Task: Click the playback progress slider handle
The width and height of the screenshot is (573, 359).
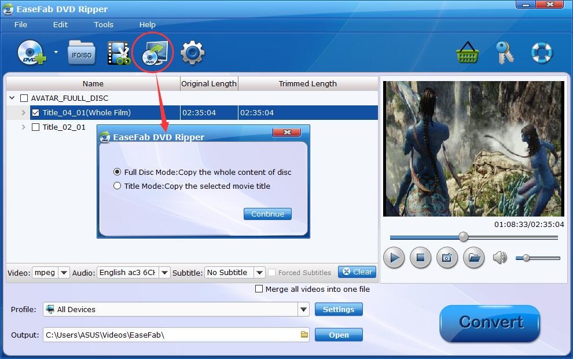Action: (464, 236)
